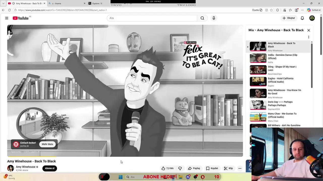Click the Abone ol subscribe button
Viewport: 323px width, 181px height.
[49, 168]
